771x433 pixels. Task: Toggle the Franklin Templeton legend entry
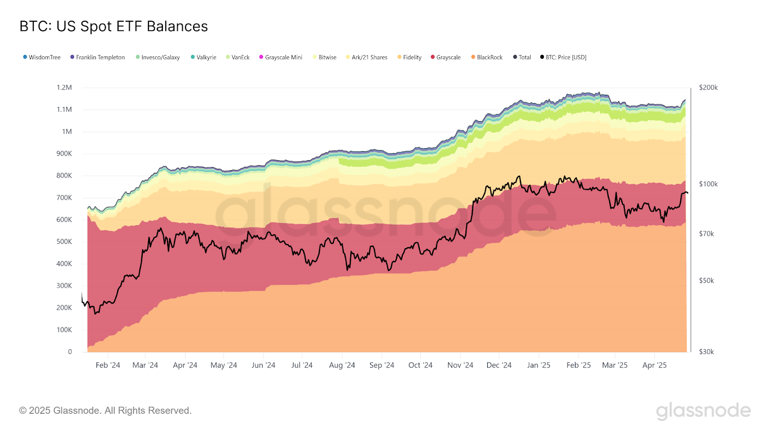98,57
